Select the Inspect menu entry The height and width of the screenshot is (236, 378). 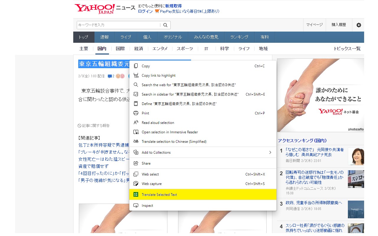click(203, 206)
